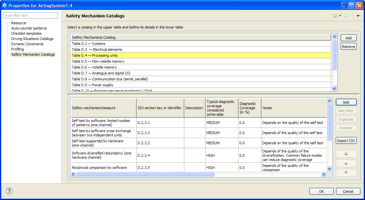Click upper table scroll down arrow
This screenshot has width=365, height=200.
334,88
